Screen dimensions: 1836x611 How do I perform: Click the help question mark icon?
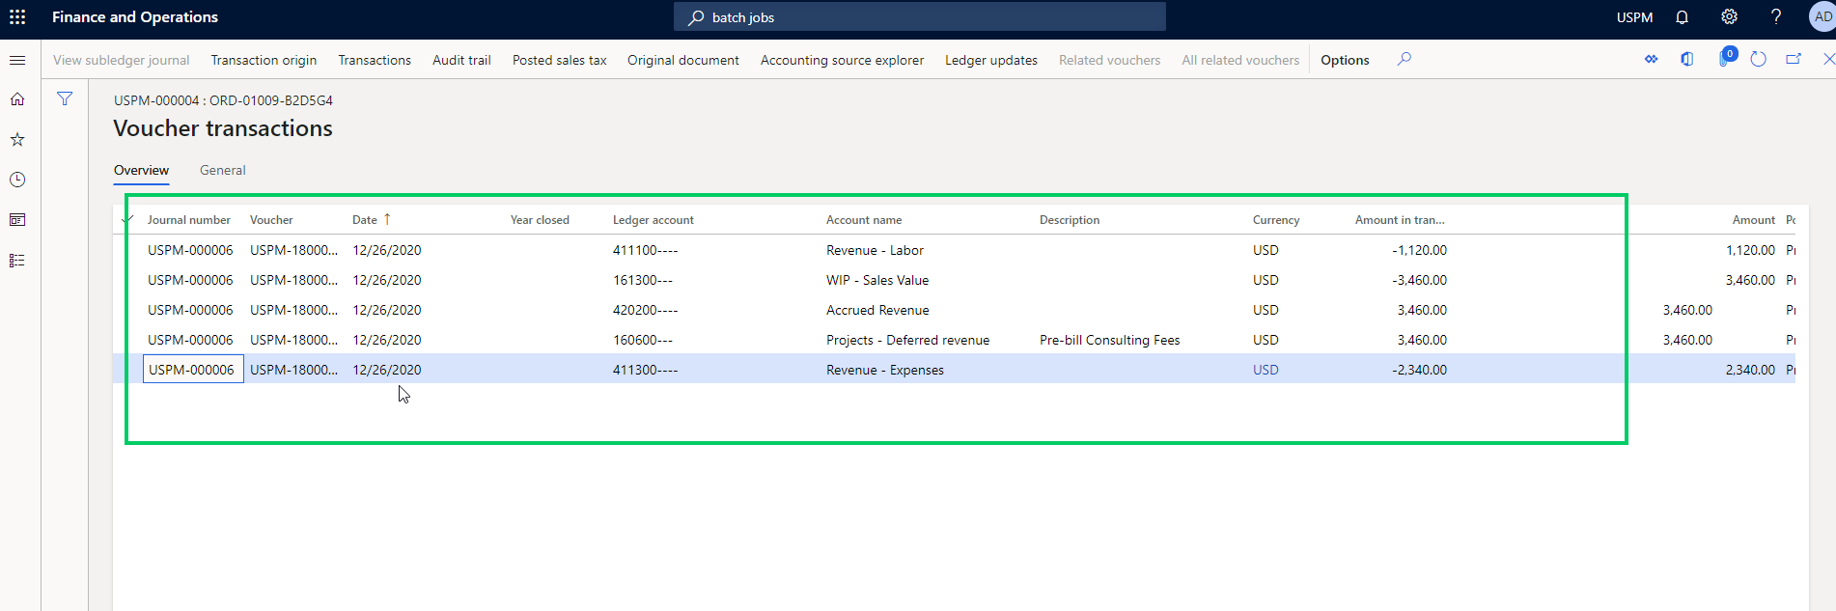click(1775, 17)
